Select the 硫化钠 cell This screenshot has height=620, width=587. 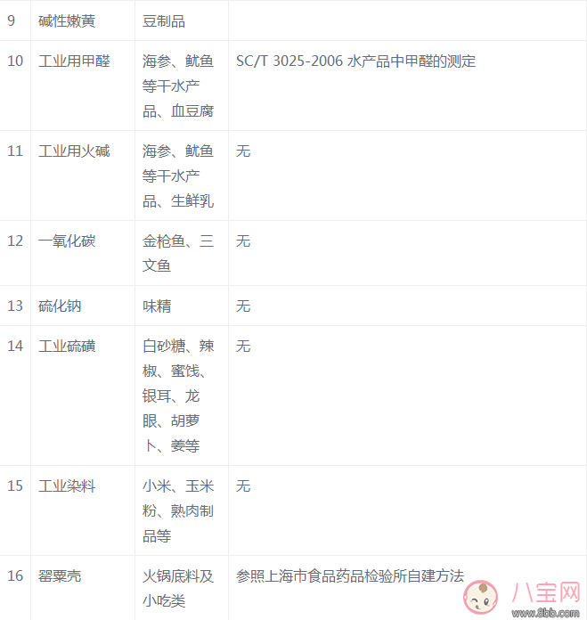[x=60, y=306]
